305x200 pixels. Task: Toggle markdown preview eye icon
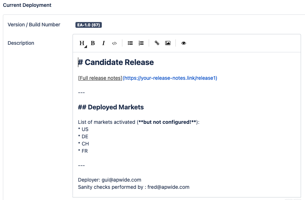184,43
